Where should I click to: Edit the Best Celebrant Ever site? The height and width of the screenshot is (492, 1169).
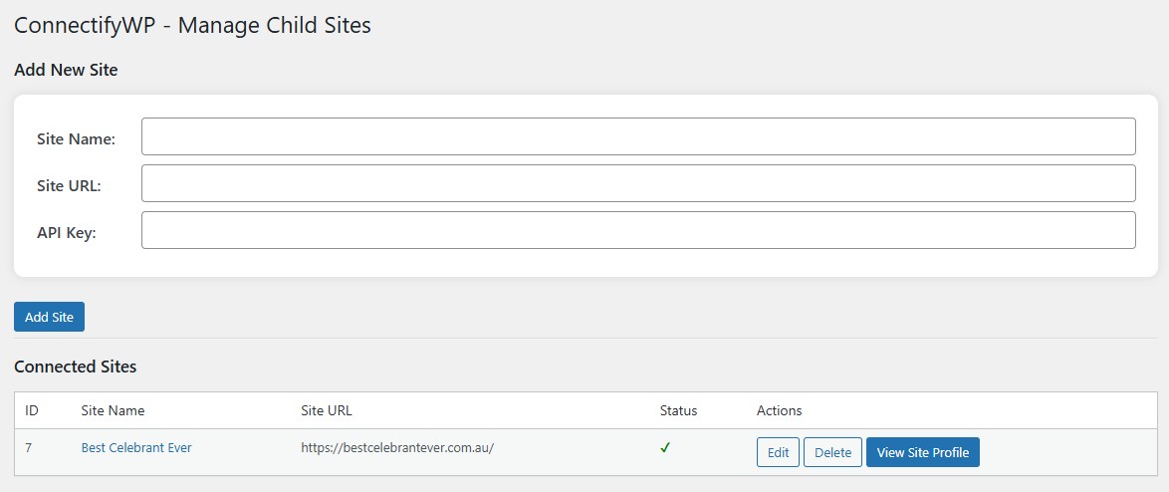pyautogui.click(x=778, y=452)
